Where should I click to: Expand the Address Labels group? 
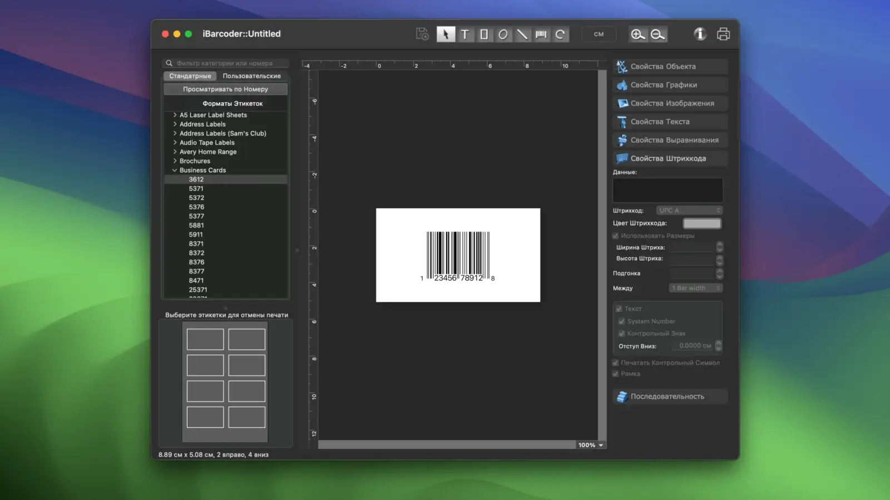click(174, 124)
